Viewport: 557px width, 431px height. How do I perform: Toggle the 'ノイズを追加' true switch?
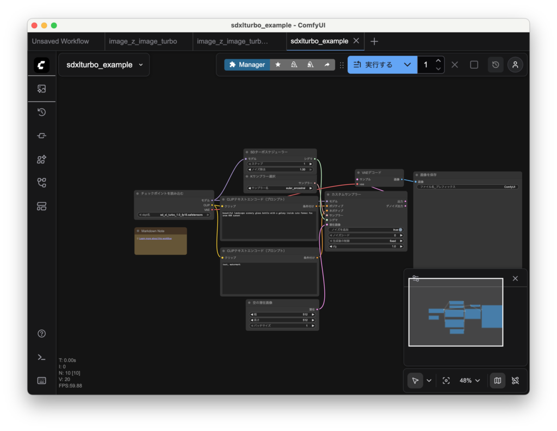400,230
